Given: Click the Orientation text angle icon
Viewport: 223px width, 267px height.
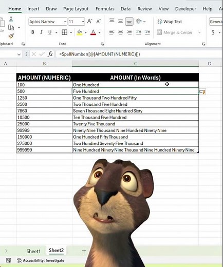Looking at the screenshot, I should [x=139, y=22].
